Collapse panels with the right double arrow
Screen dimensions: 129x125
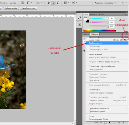[127, 12]
